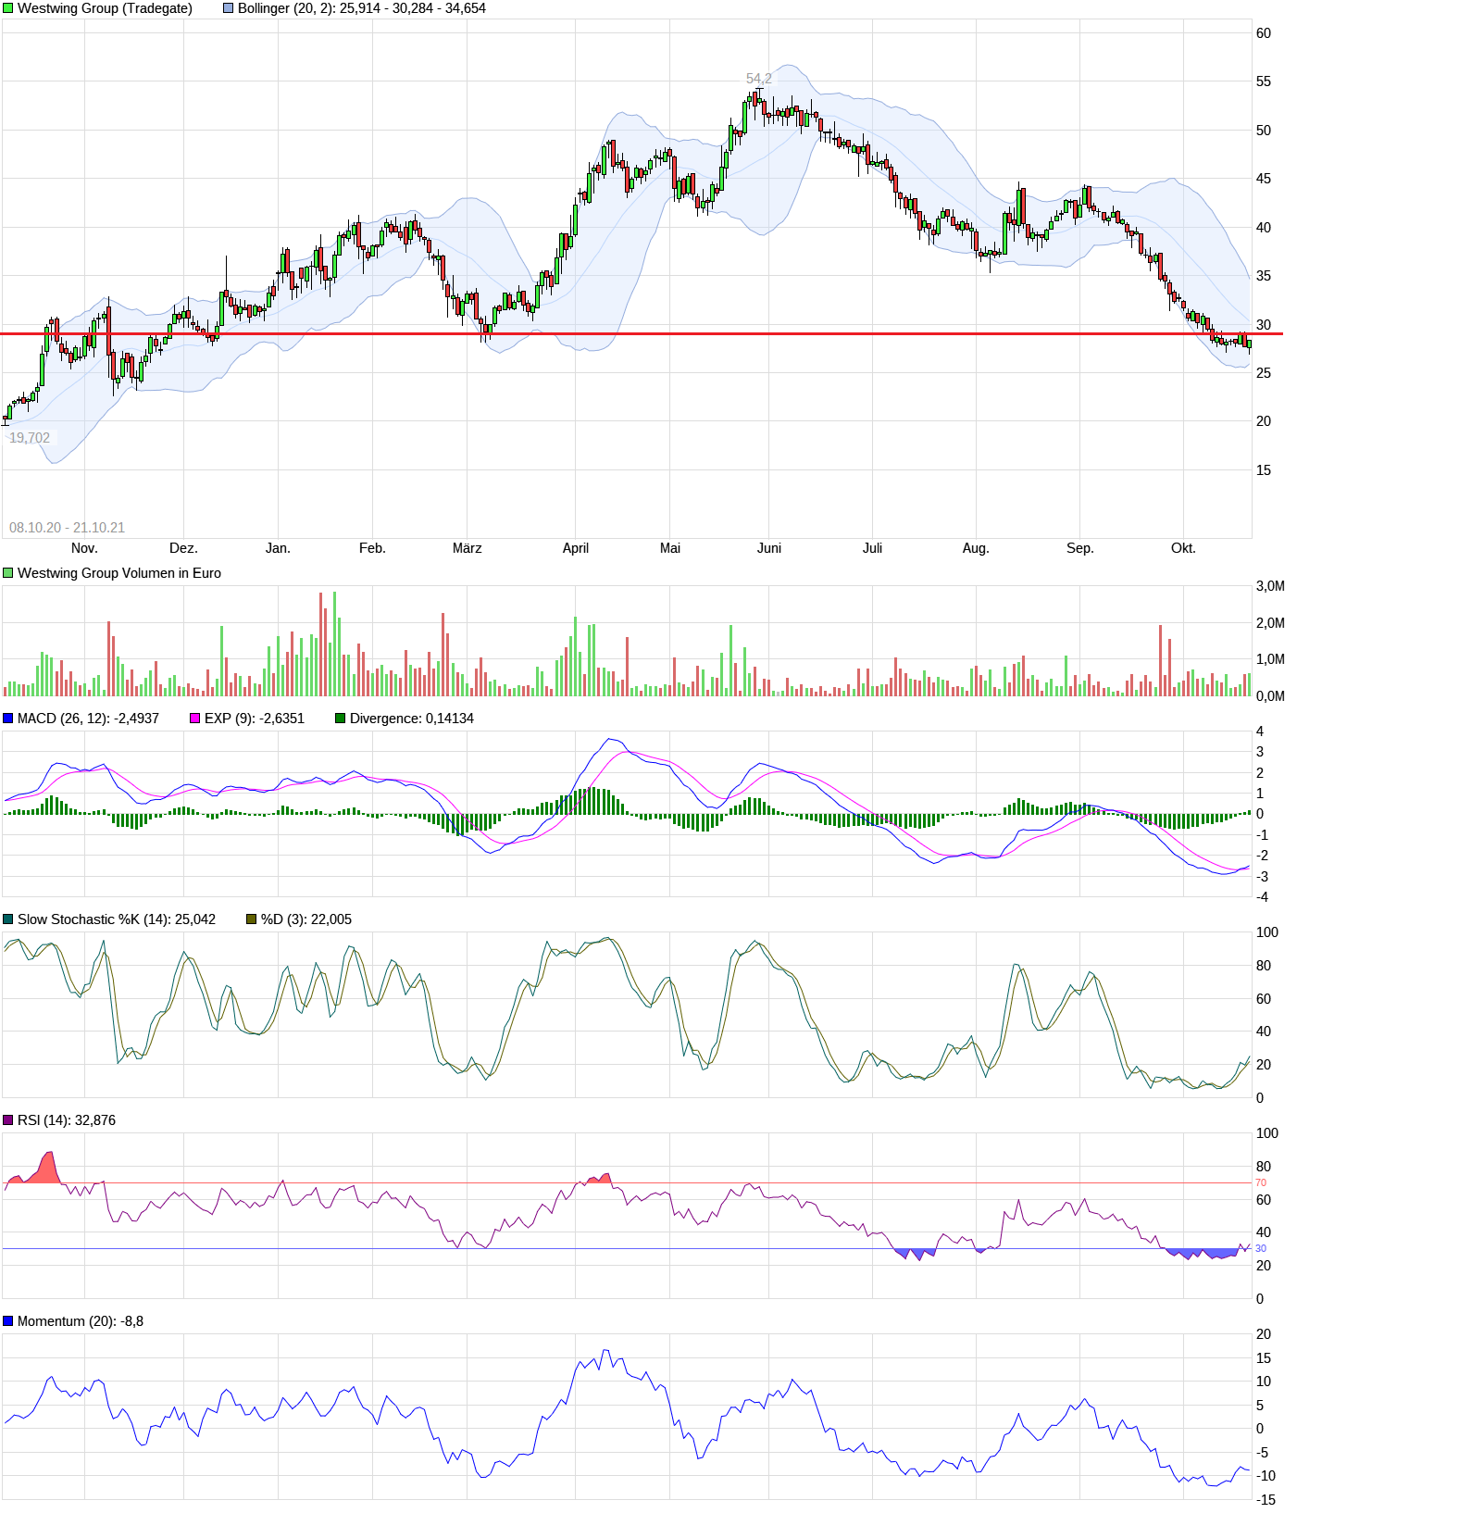Click the "Slow Stochastic %K (14): 25,042" label

point(117,919)
